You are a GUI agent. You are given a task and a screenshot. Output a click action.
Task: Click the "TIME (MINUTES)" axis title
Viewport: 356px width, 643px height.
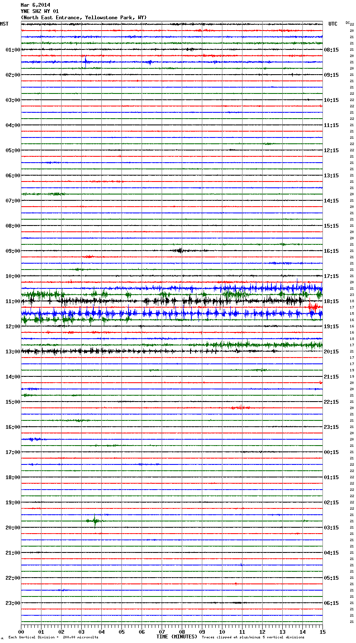click(177, 637)
